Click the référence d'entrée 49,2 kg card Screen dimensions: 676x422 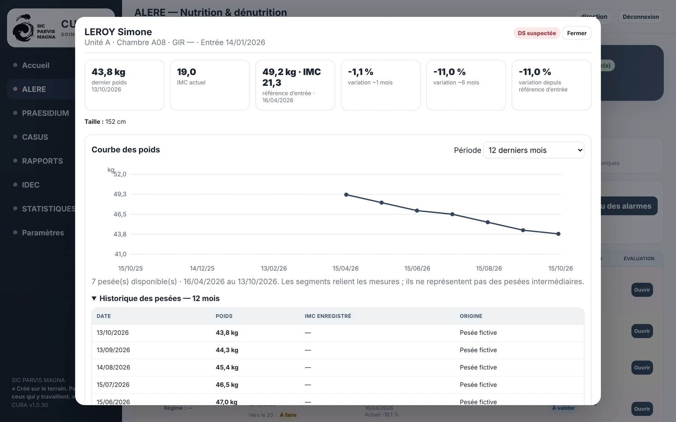pyautogui.click(x=295, y=85)
